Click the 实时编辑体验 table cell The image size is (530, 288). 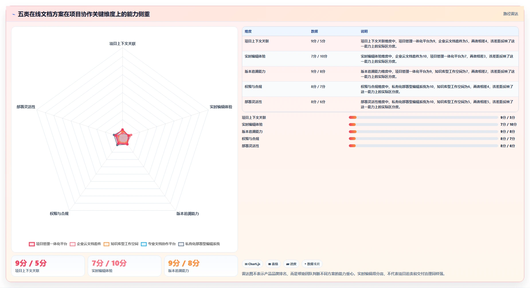click(255, 56)
